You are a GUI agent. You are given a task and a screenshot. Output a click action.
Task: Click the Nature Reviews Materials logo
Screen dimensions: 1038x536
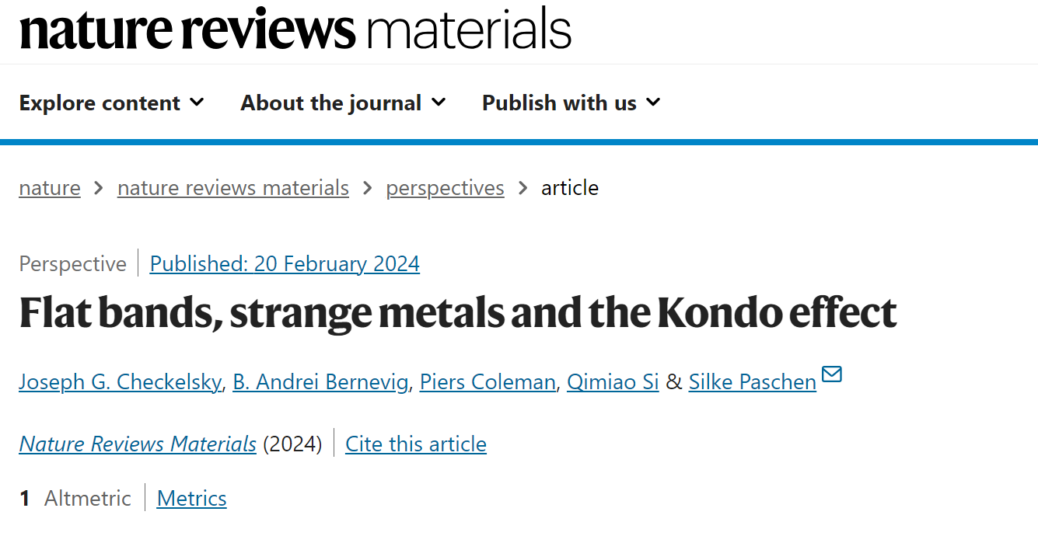(x=295, y=29)
